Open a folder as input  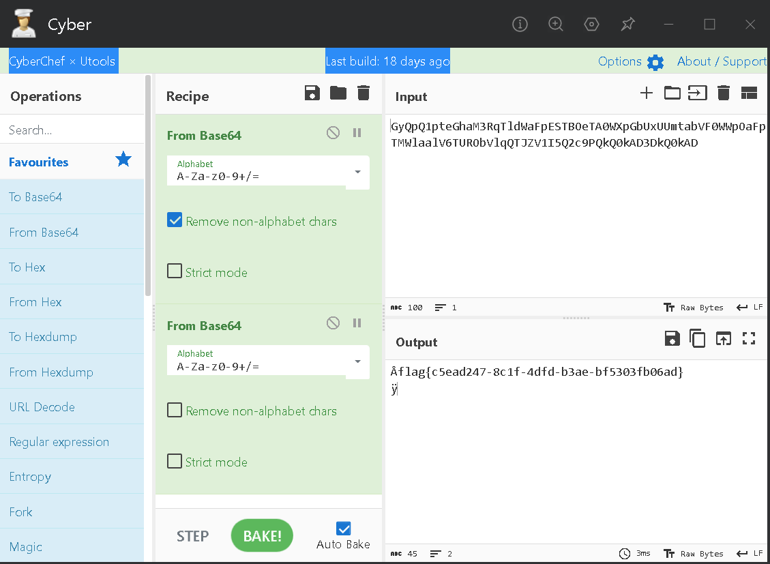672,93
